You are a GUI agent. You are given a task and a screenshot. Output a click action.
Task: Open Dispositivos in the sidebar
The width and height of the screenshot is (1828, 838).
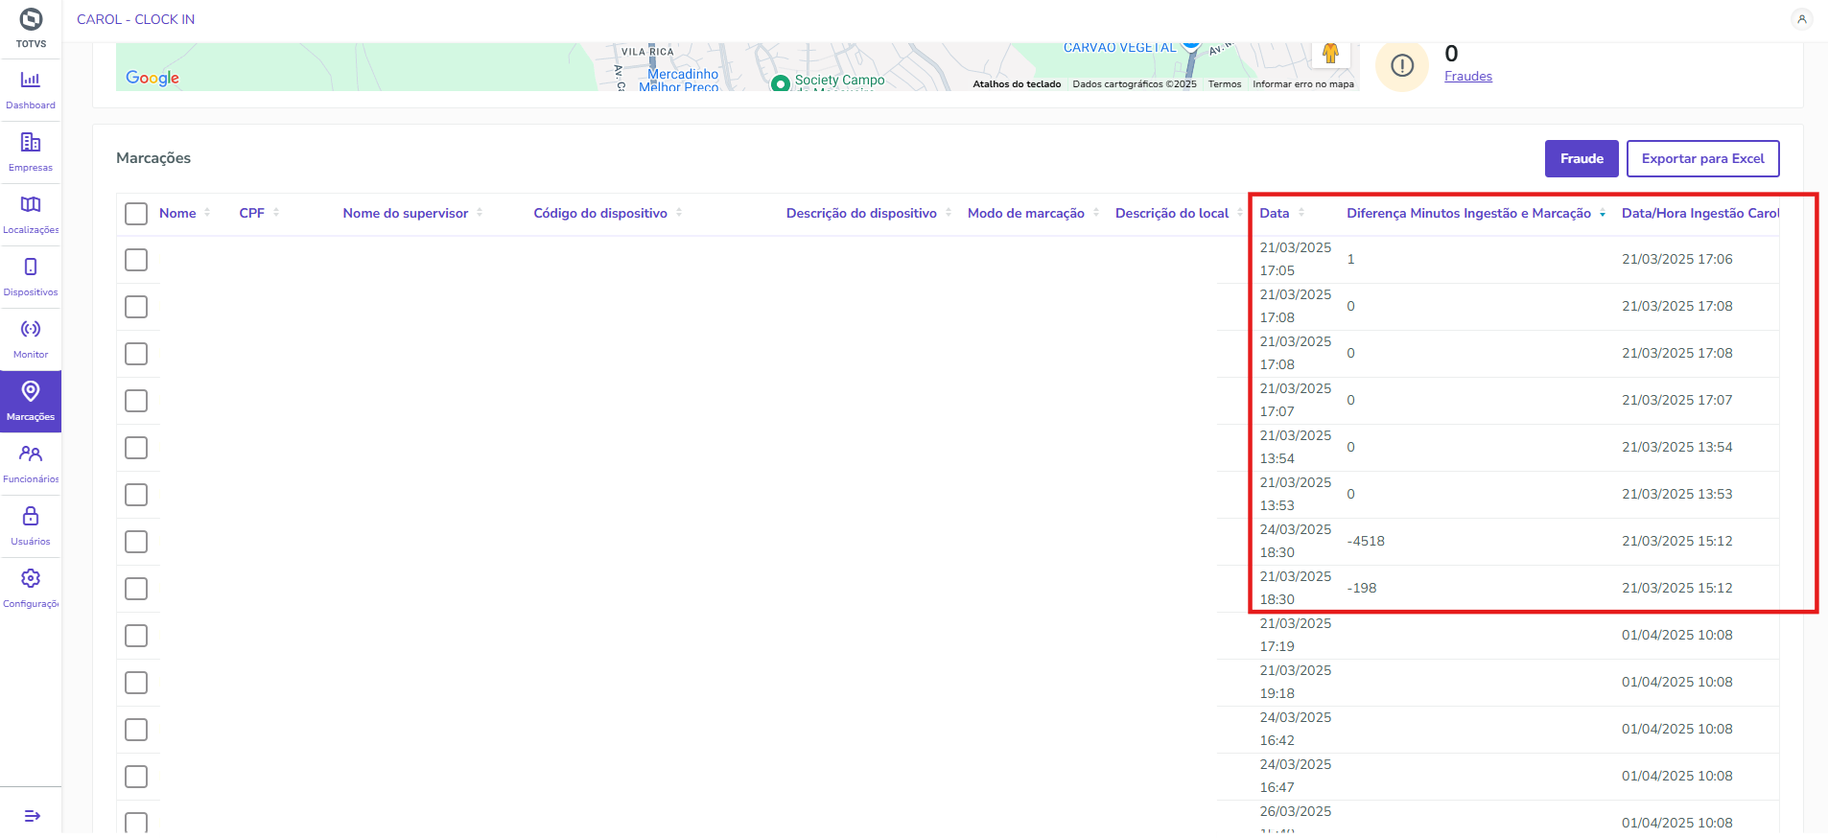click(31, 276)
